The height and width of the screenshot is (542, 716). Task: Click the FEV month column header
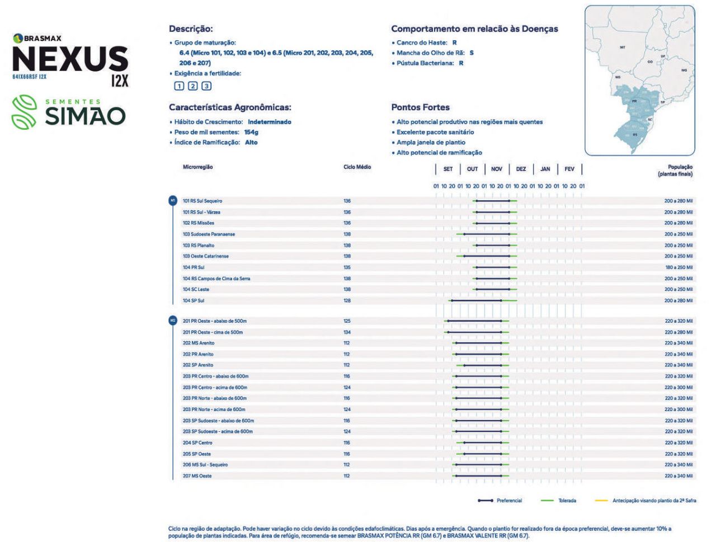569,169
